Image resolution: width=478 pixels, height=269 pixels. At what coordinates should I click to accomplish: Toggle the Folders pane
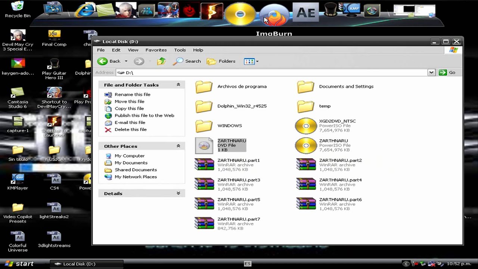point(221,61)
